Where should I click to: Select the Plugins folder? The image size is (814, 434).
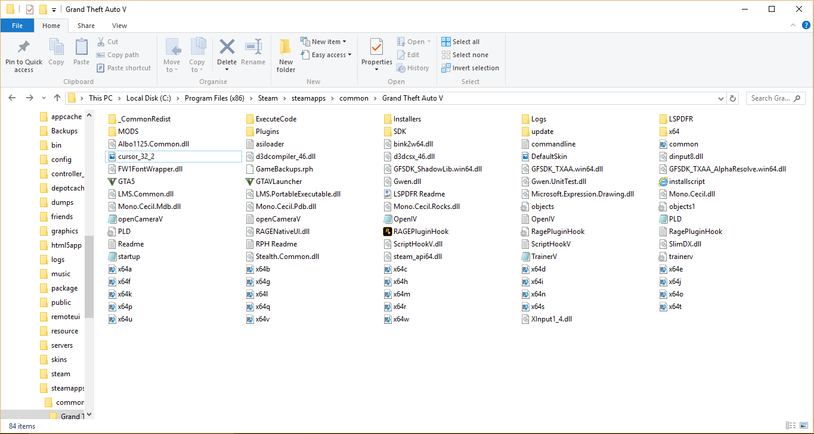pos(262,132)
